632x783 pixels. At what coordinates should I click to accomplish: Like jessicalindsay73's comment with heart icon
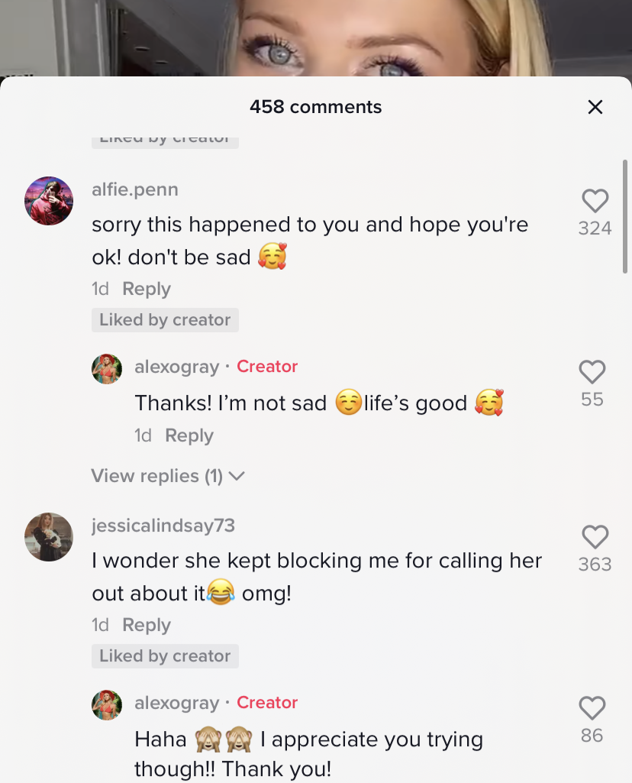pyautogui.click(x=595, y=538)
